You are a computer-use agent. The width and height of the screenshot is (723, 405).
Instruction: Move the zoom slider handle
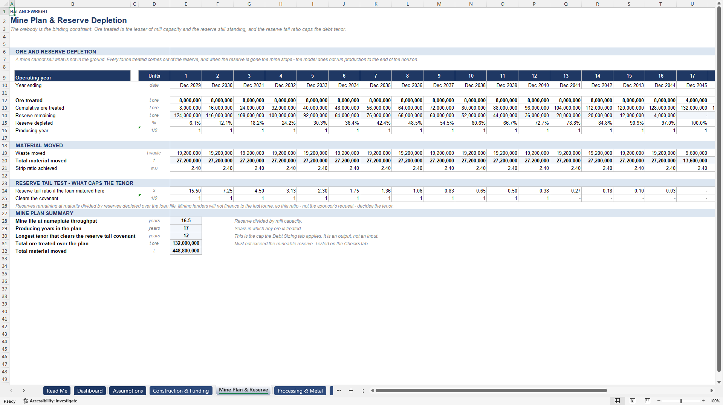681,401
